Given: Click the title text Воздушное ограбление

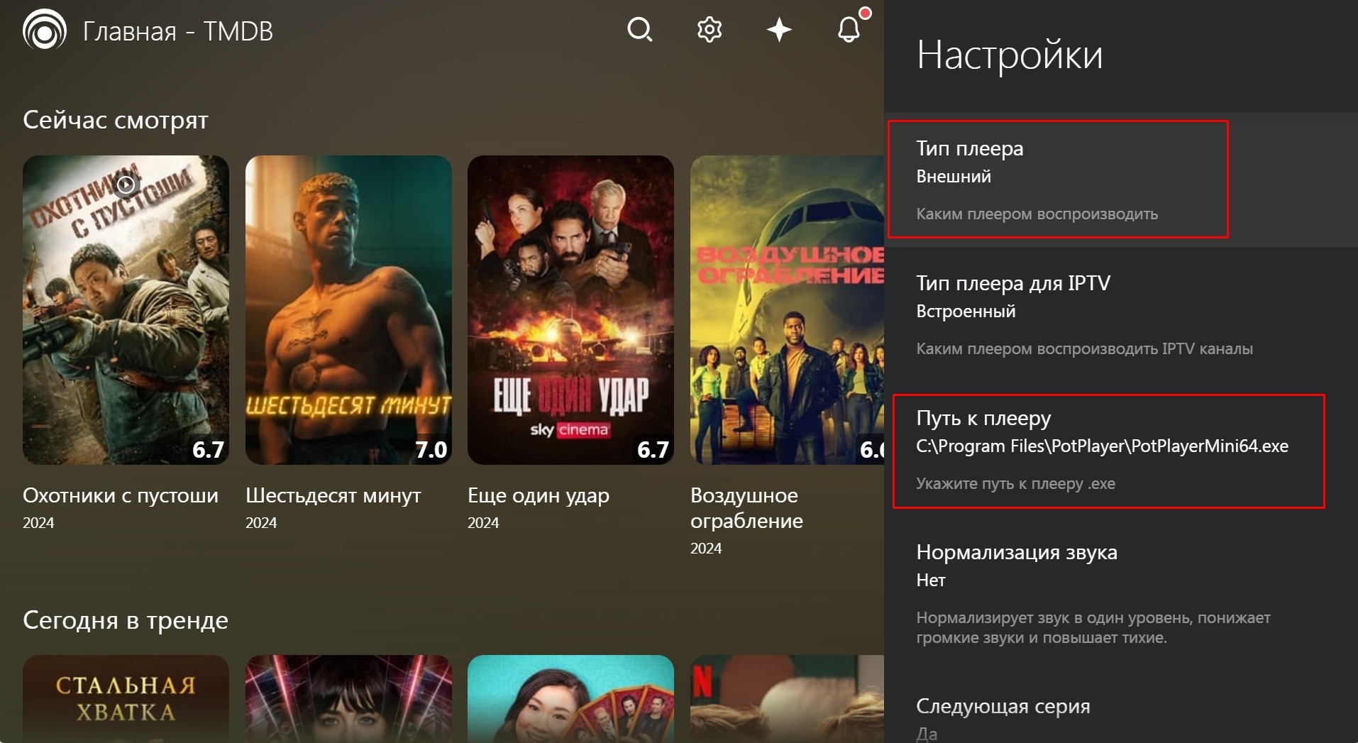Looking at the screenshot, I should [x=746, y=508].
